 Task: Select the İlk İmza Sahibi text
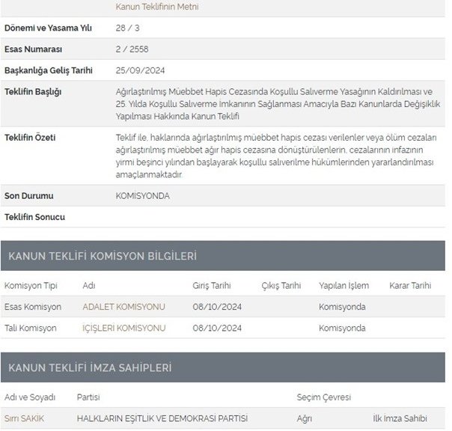tap(400, 418)
